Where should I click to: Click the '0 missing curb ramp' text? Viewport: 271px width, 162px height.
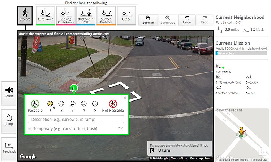point(228,82)
